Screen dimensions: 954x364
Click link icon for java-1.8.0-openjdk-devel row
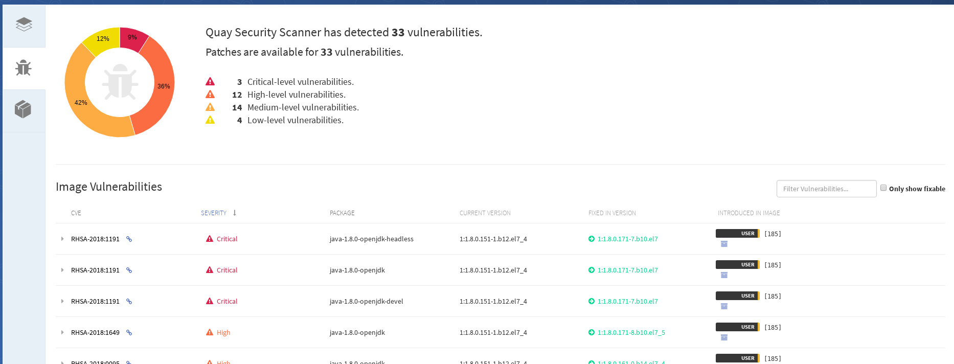click(129, 302)
